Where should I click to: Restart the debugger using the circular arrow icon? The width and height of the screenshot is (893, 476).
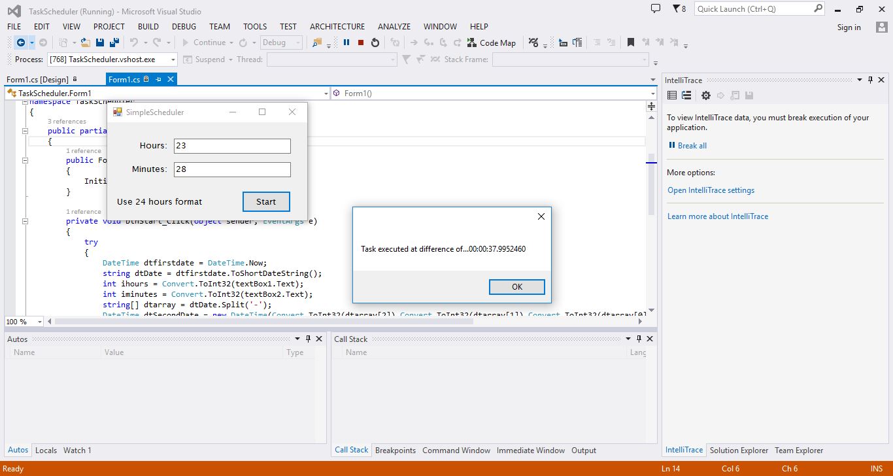point(375,42)
